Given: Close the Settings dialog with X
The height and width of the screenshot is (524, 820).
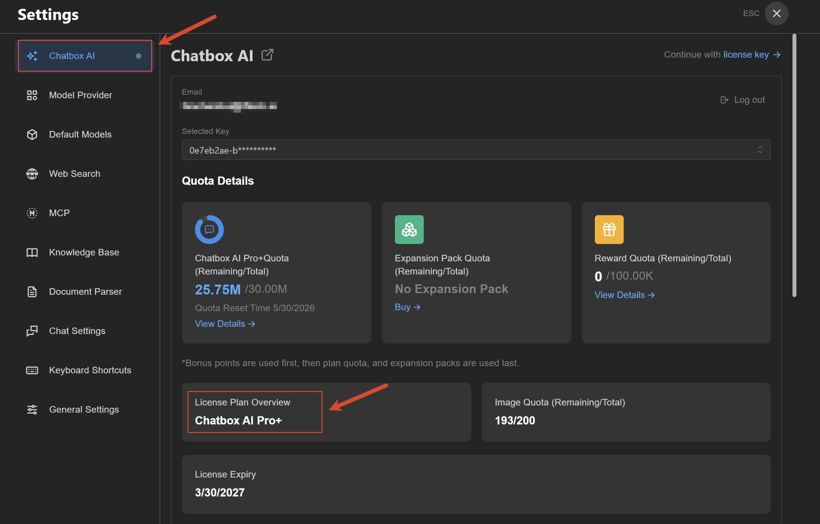Looking at the screenshot, I should click(x=776, y=13).
